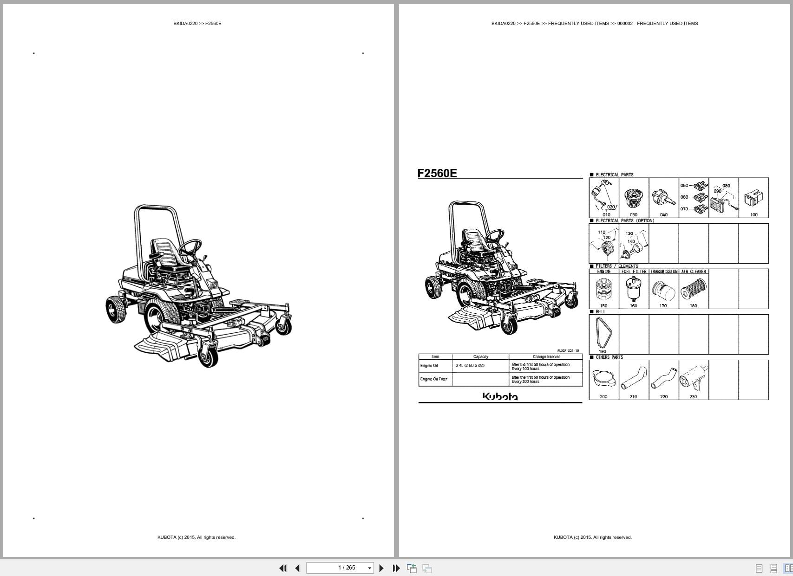Screen dimensions: 793x576
Task: Switch to two-page facing view
Action: coord(788,568)
